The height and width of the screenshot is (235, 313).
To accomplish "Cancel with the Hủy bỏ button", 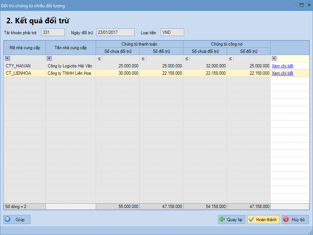I will click(x=295, y=219).
